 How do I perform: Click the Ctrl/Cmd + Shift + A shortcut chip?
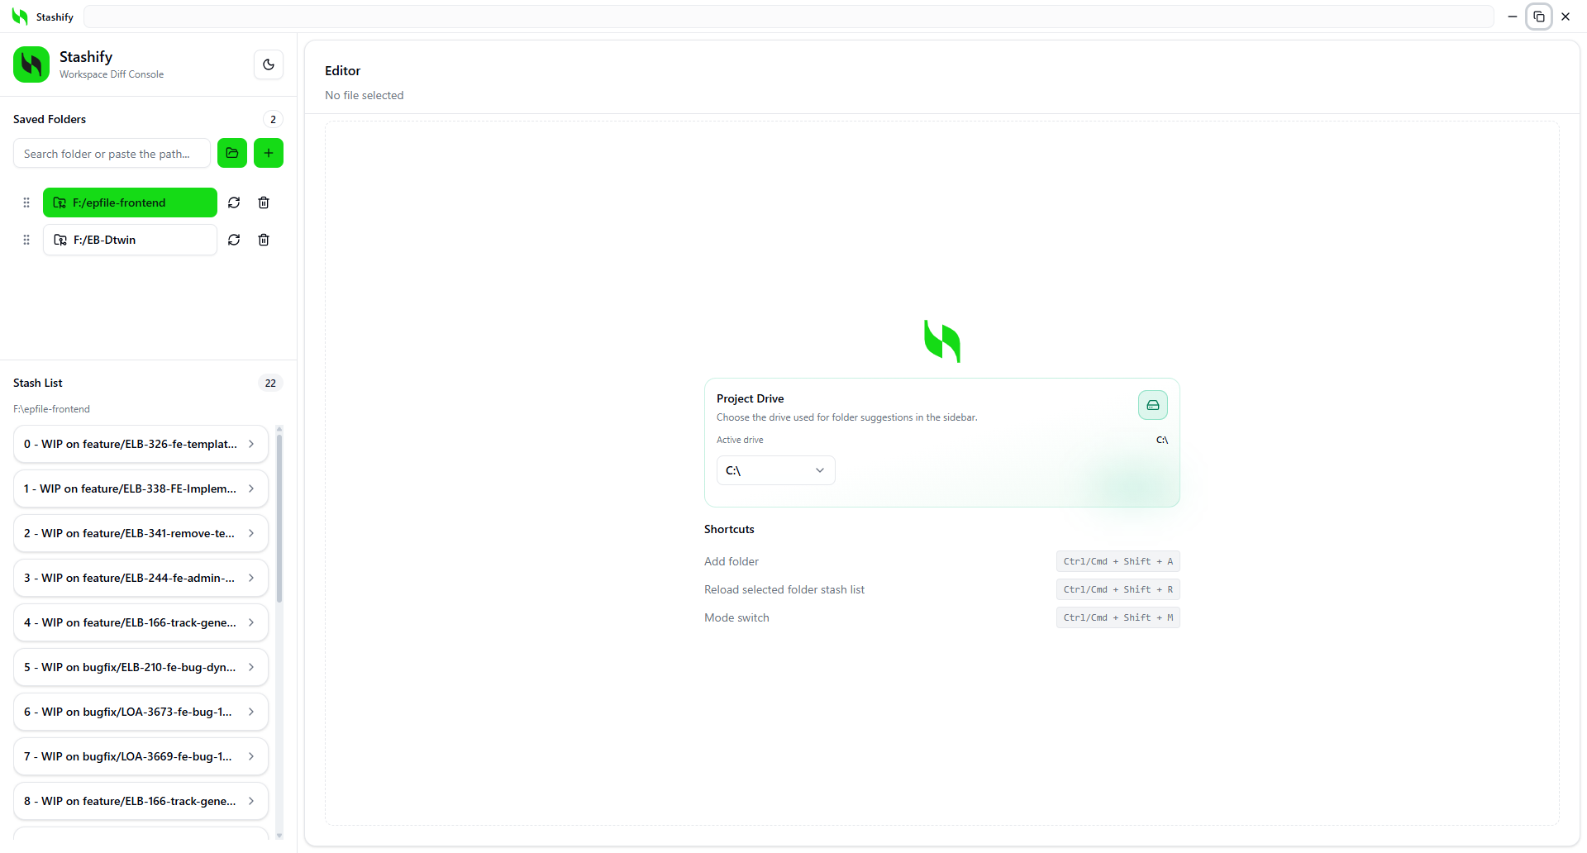pos(1118,561)
